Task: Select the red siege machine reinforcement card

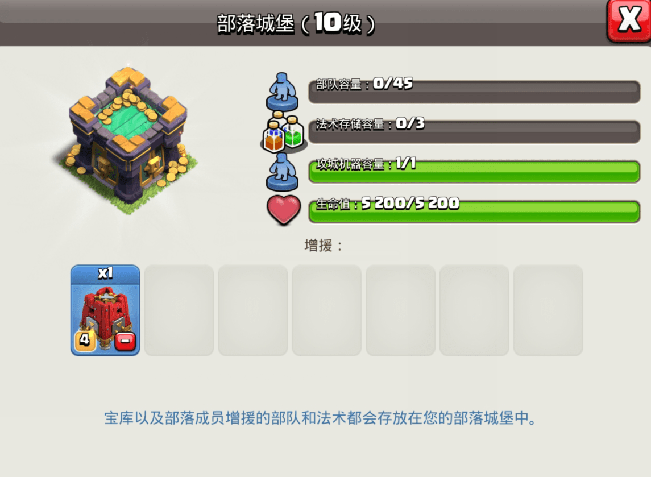Action: 105,310
